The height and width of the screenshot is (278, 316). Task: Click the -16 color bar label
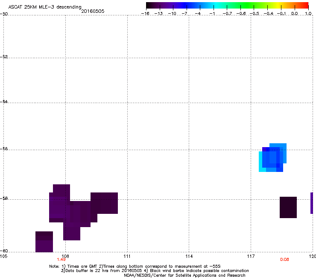click(145, 14)
